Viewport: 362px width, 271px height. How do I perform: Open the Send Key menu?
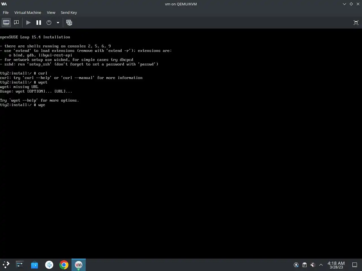pos(69,12)
